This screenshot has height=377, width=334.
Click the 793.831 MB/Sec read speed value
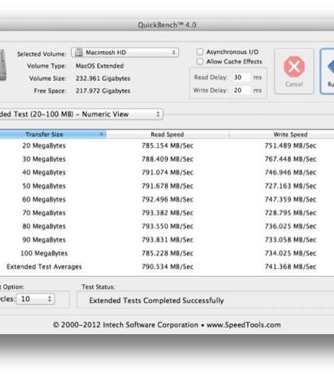pyautogui.click(x=167, y=240)
